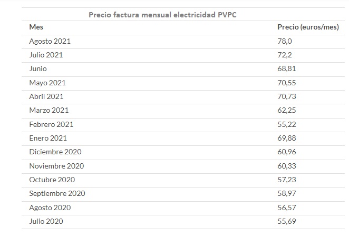The height and width of the screenshot is (237, 349).
Task: Select the 'Julio 2021' row label
Action: pyautogui.click(x=47, y=55)
